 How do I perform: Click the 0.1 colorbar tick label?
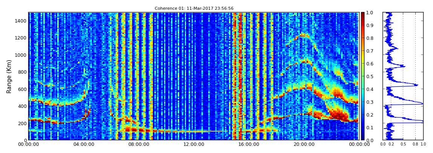[369, 128]
